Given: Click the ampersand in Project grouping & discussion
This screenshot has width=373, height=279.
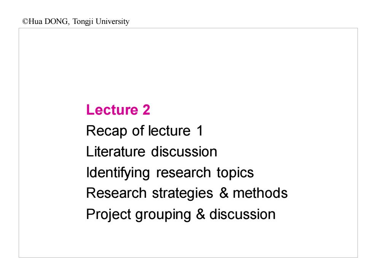Looking at the screenshot, I should coord(201,214).
